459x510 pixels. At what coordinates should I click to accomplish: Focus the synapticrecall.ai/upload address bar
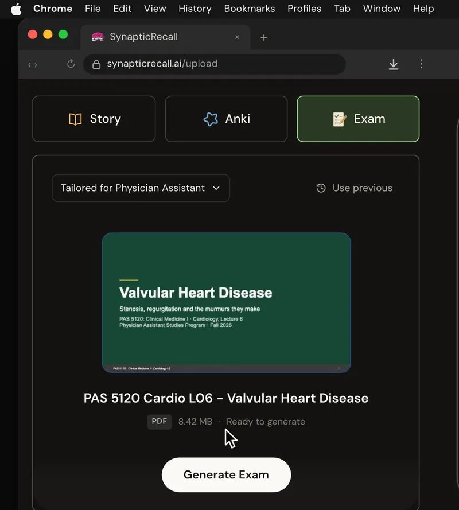click(215, 64)
